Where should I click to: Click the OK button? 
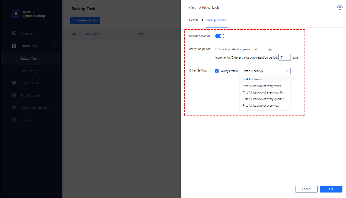(331, 189)
